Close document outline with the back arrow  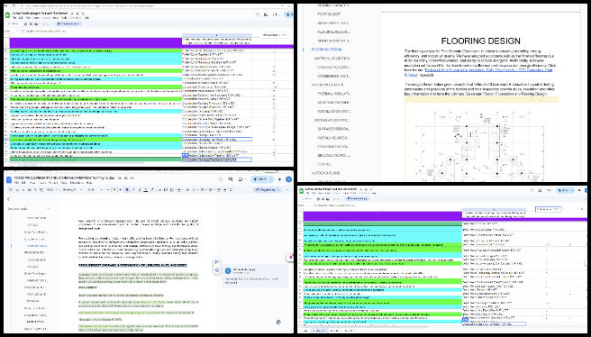(x=8, y=199)
